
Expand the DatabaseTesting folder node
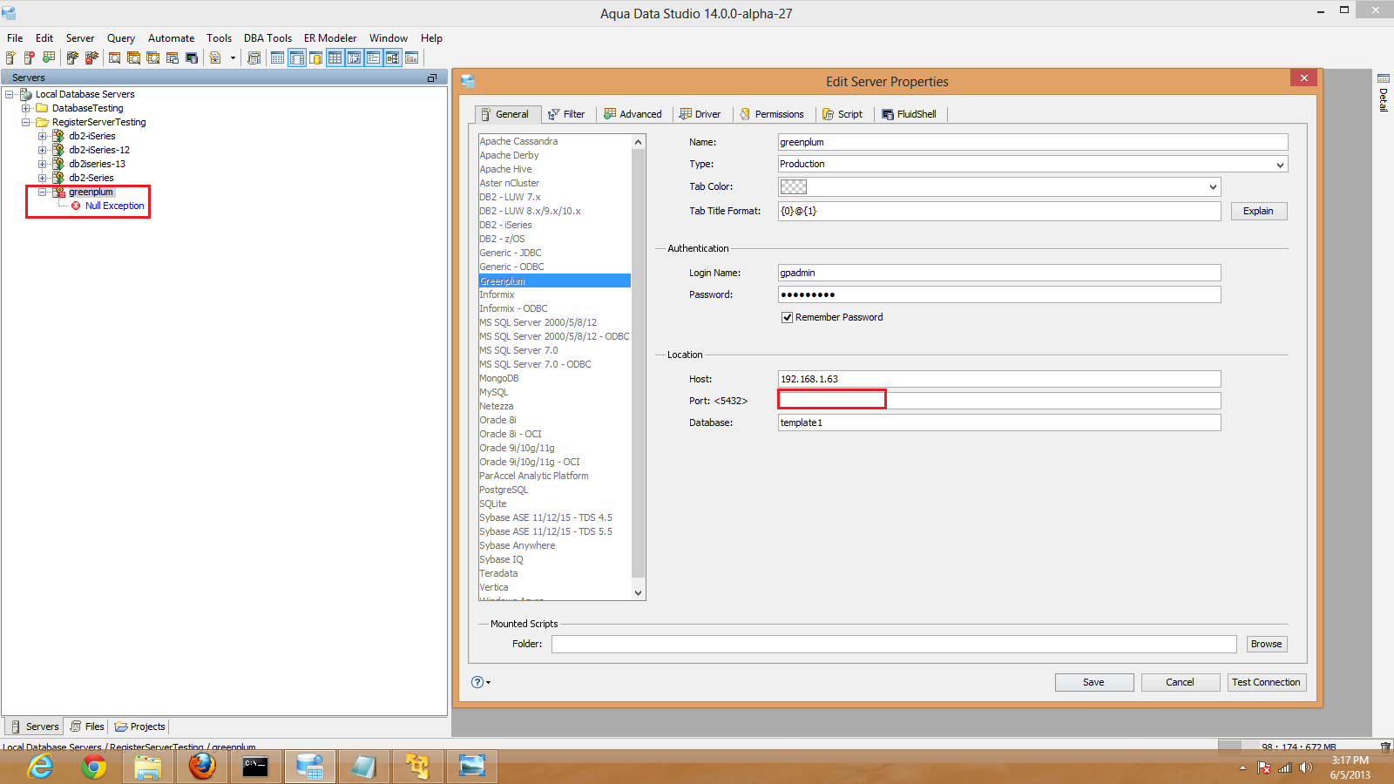point(26,108)
